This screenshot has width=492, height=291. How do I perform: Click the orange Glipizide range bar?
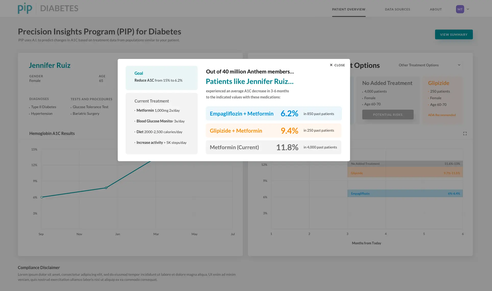[x=405, y=172]
